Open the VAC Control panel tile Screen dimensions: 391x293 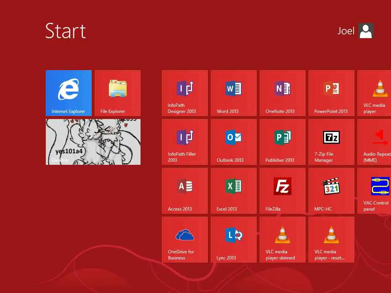click(x=374, y=191)
